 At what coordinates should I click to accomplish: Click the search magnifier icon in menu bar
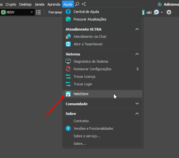pos(77,4)
